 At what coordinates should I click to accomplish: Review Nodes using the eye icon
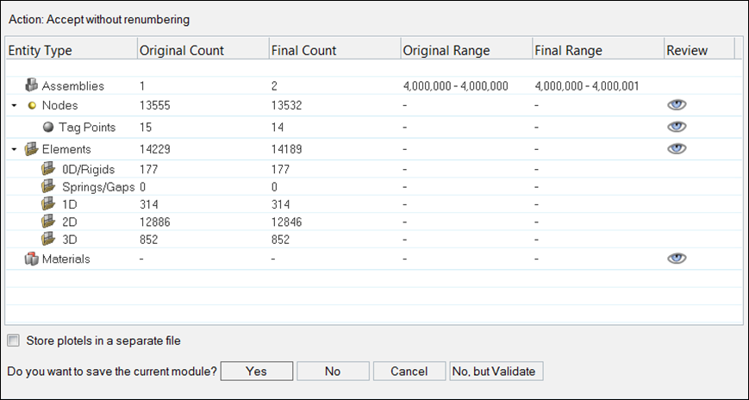[x=677, y=105]
